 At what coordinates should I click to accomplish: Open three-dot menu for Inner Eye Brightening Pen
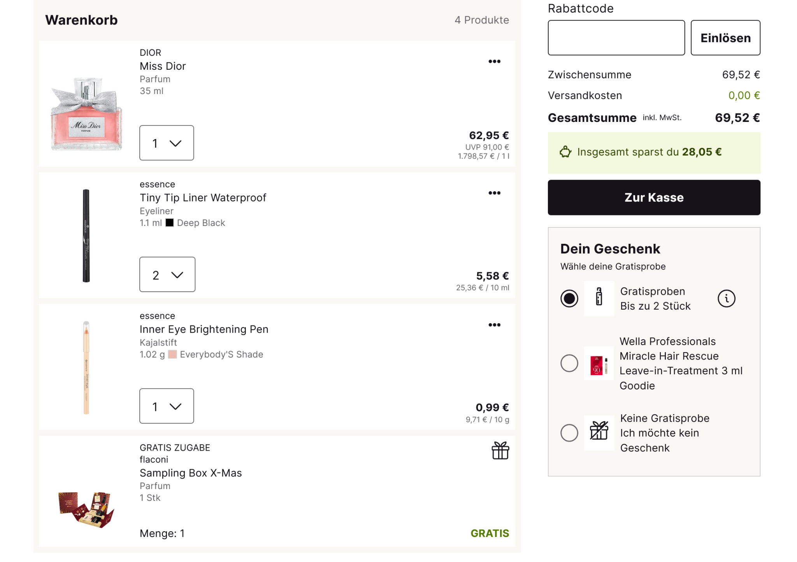(494, 325)
